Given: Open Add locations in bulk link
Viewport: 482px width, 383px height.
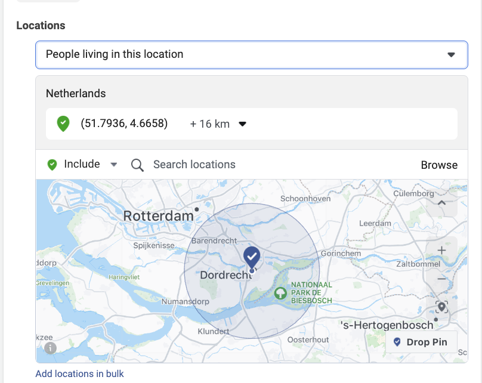Looking at the screenshot, I should pos(79,374).
